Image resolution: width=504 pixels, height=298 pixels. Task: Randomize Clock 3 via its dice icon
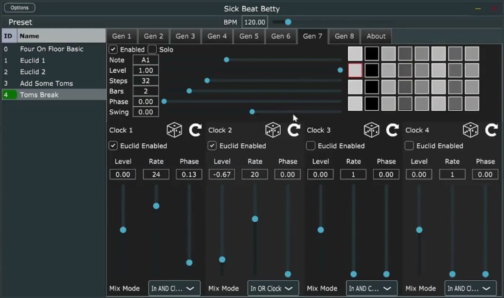click(x=371, y=130)
